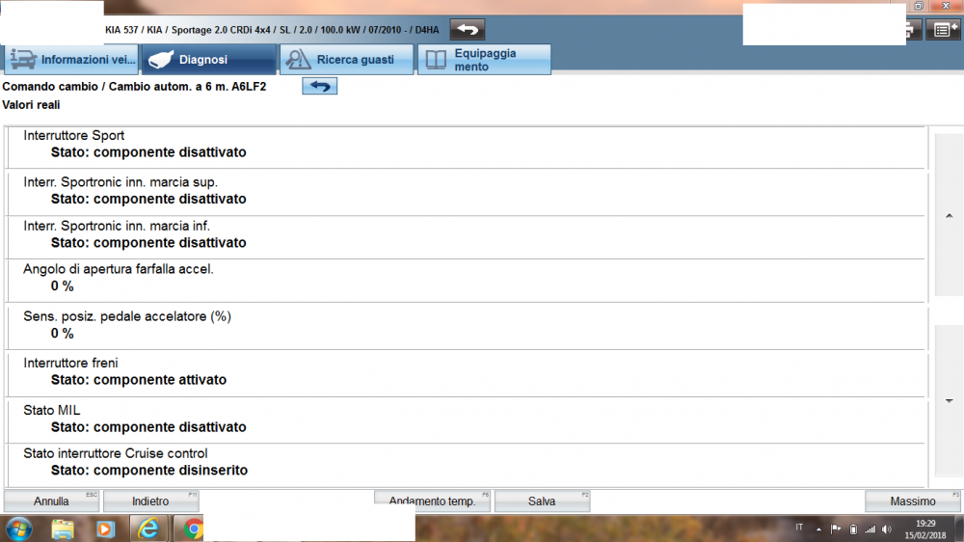Click the Action Center flag icon
The image size is (964, 542).
835,529
